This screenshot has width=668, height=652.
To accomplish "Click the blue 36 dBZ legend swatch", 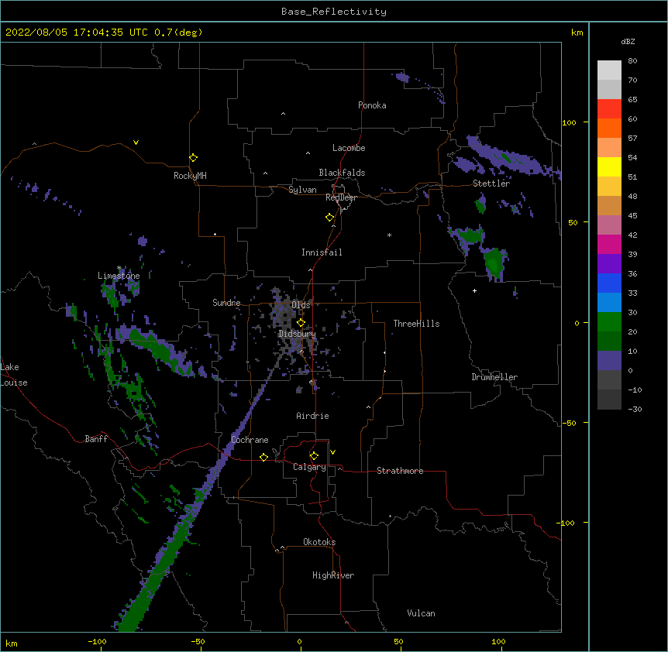I will (x=609, y=283).
